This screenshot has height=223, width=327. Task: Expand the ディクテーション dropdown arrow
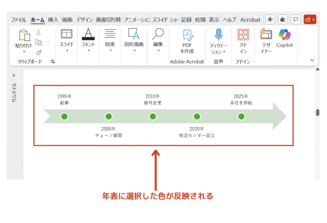coord(224,52)
